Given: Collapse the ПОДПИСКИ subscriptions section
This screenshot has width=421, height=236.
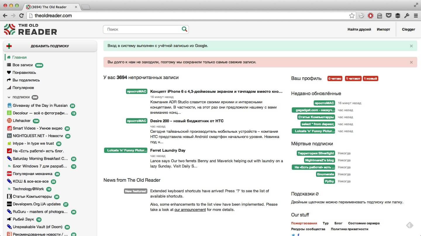Looking at the screenshot, I should [9, 97].
